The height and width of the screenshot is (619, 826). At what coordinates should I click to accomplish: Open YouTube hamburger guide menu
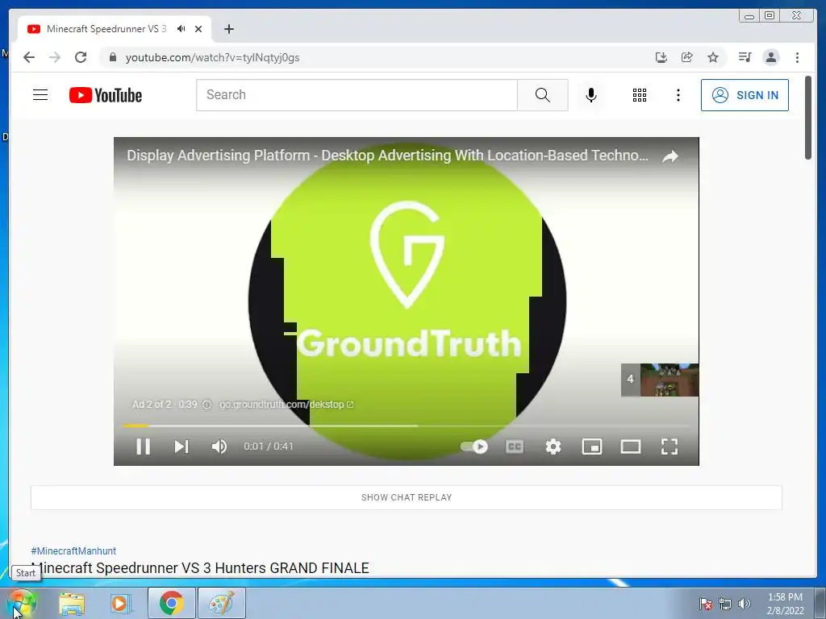click(40, 95)
